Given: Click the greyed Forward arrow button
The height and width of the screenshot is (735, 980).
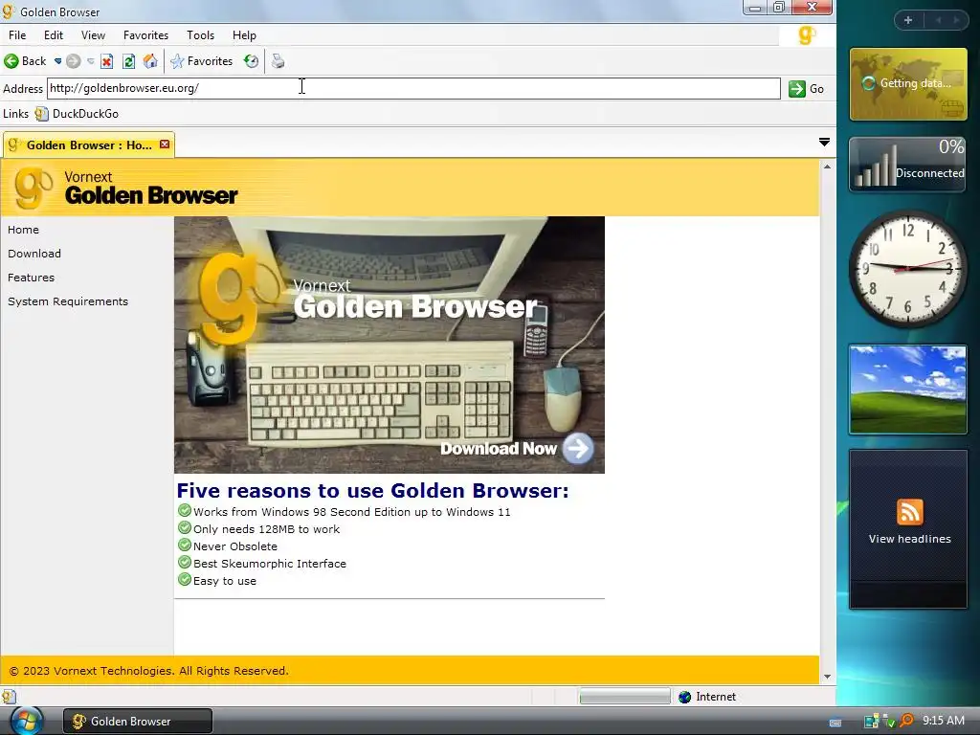Looking at the screenshot, I should (x=73, y=61).
